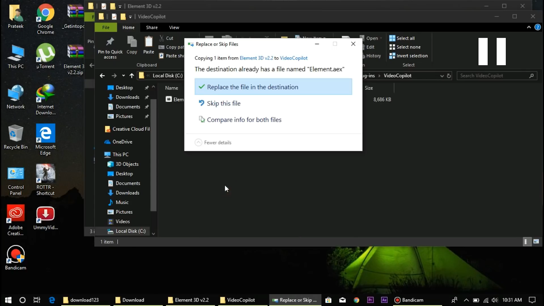The width and height of the screenshot is (544, 306).
Task: Open the Action Center notifications icon
Action: tap(532, 300)
